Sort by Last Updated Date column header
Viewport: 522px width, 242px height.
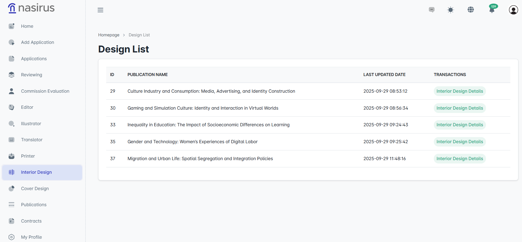(384, 75)
